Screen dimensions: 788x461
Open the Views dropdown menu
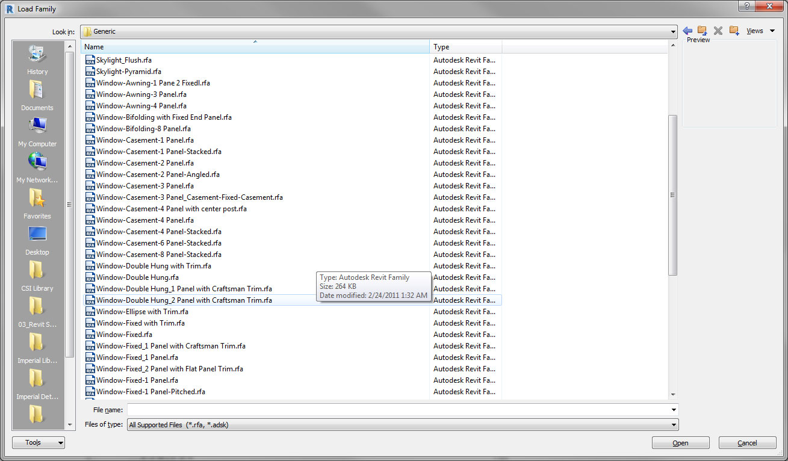pos(760,31)
